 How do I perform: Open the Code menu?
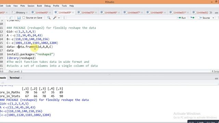8,6
